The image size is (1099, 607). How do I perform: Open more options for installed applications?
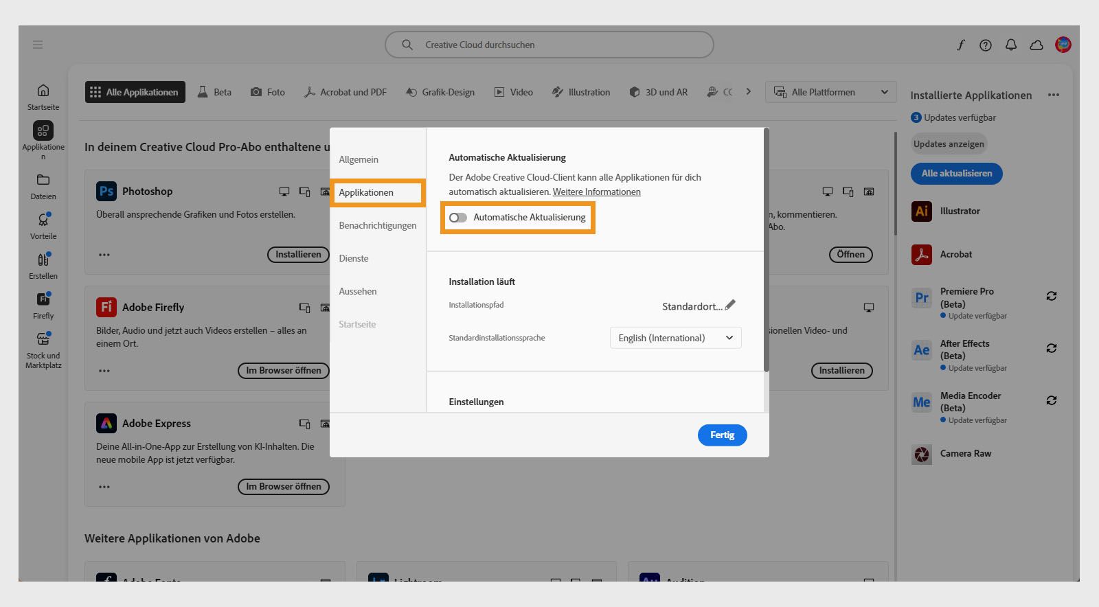click(x=1054, y=95)
